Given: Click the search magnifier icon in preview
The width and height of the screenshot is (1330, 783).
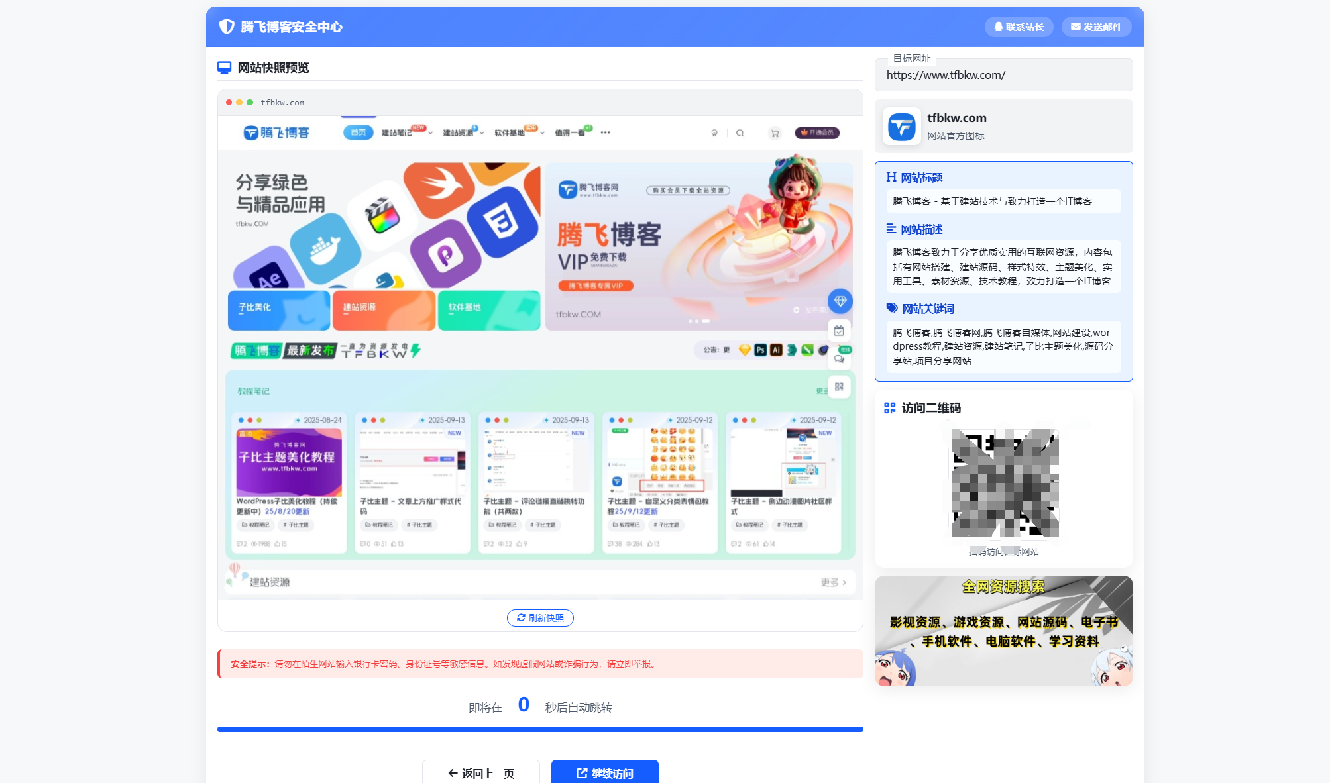Looking at the screenshot, I should point(740,133).
